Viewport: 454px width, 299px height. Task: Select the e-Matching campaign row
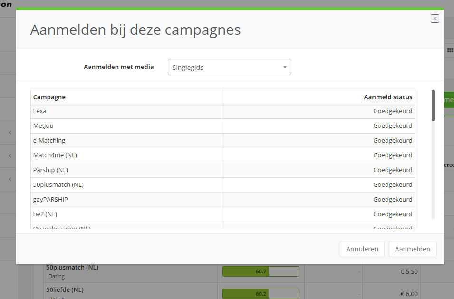click(222, 141)
